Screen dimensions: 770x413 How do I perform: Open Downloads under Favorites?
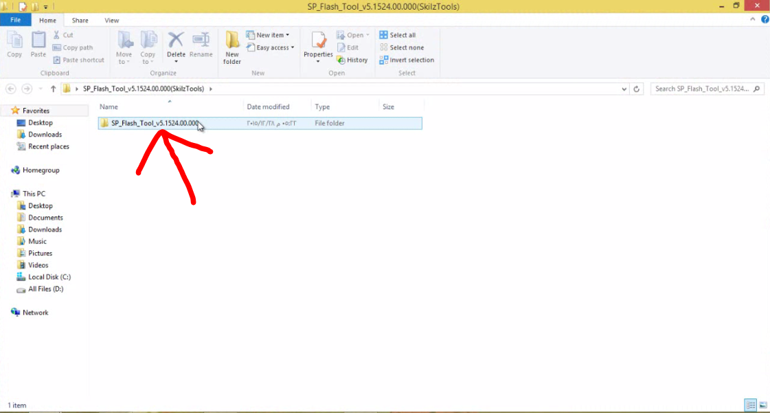click(x=45, y=135)
